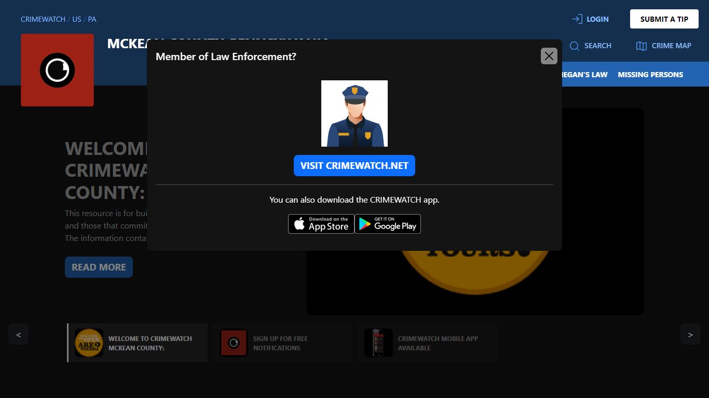Select Crimewatch Mobile App Available slide

click(427, 343)
